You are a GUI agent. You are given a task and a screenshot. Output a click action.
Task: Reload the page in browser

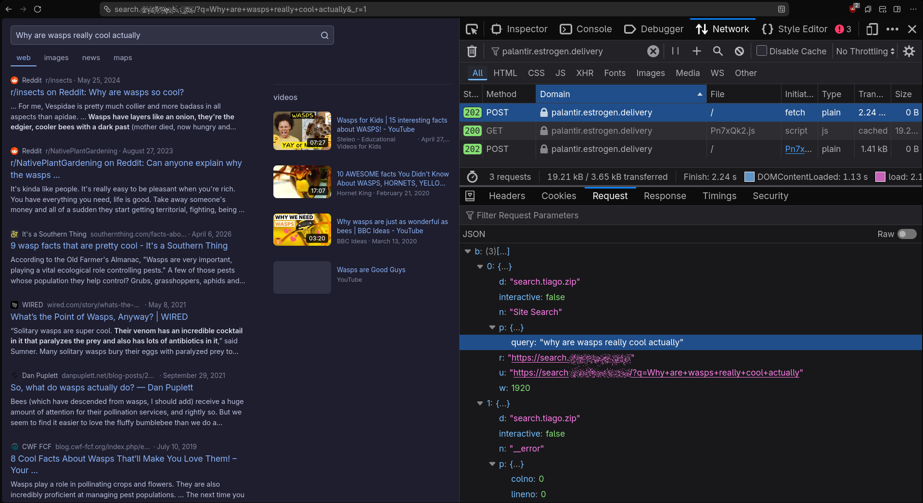(38, 9)
